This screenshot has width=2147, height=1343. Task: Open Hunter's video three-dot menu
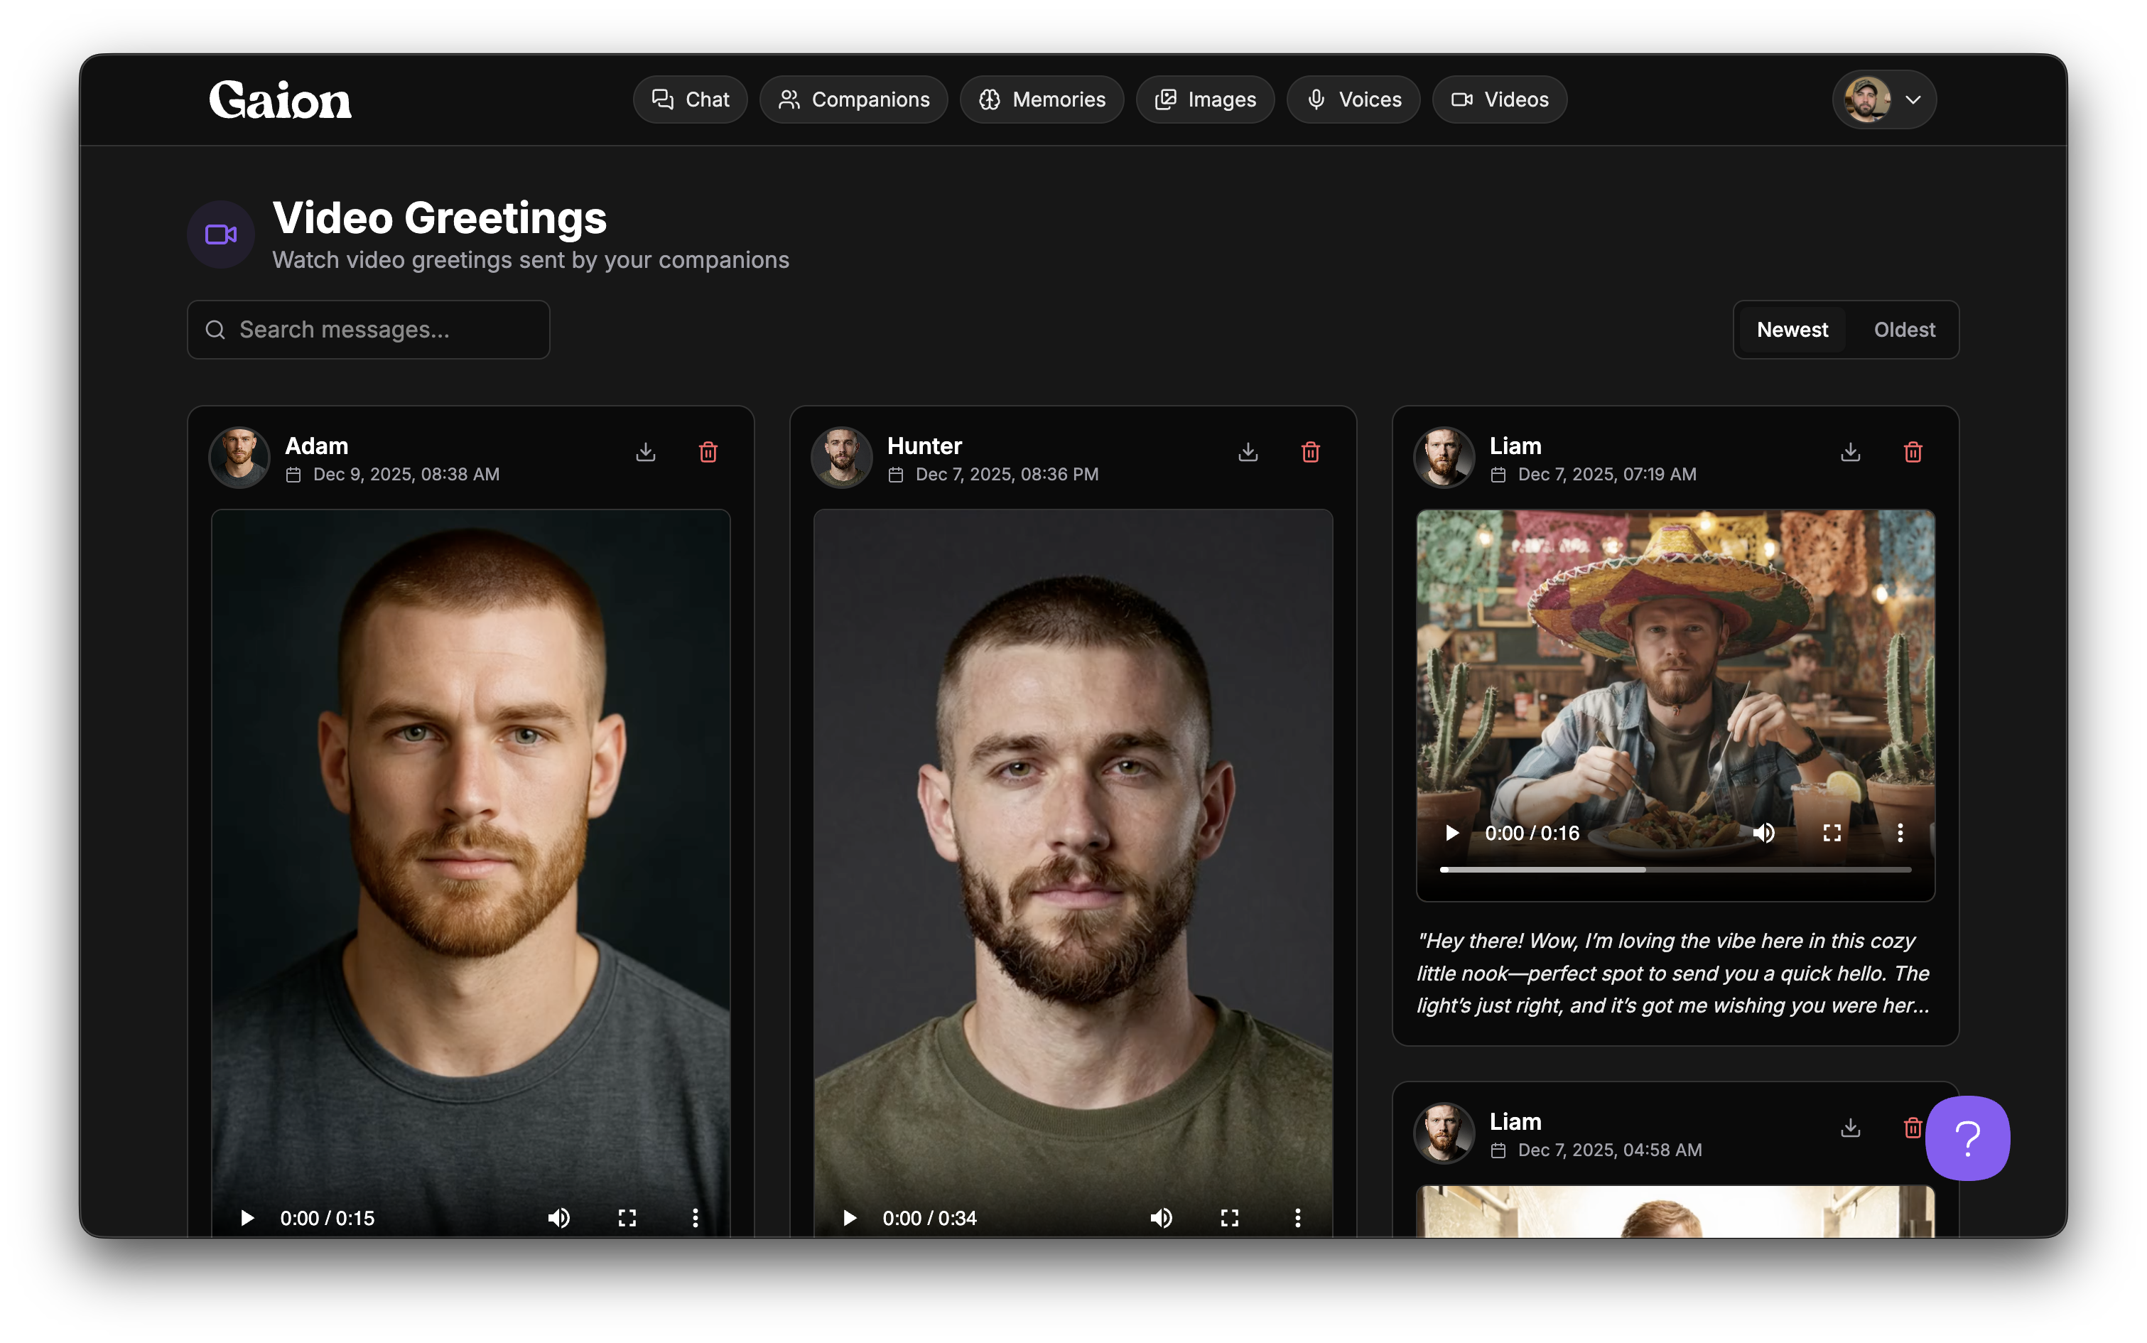pos(1298,1218)
